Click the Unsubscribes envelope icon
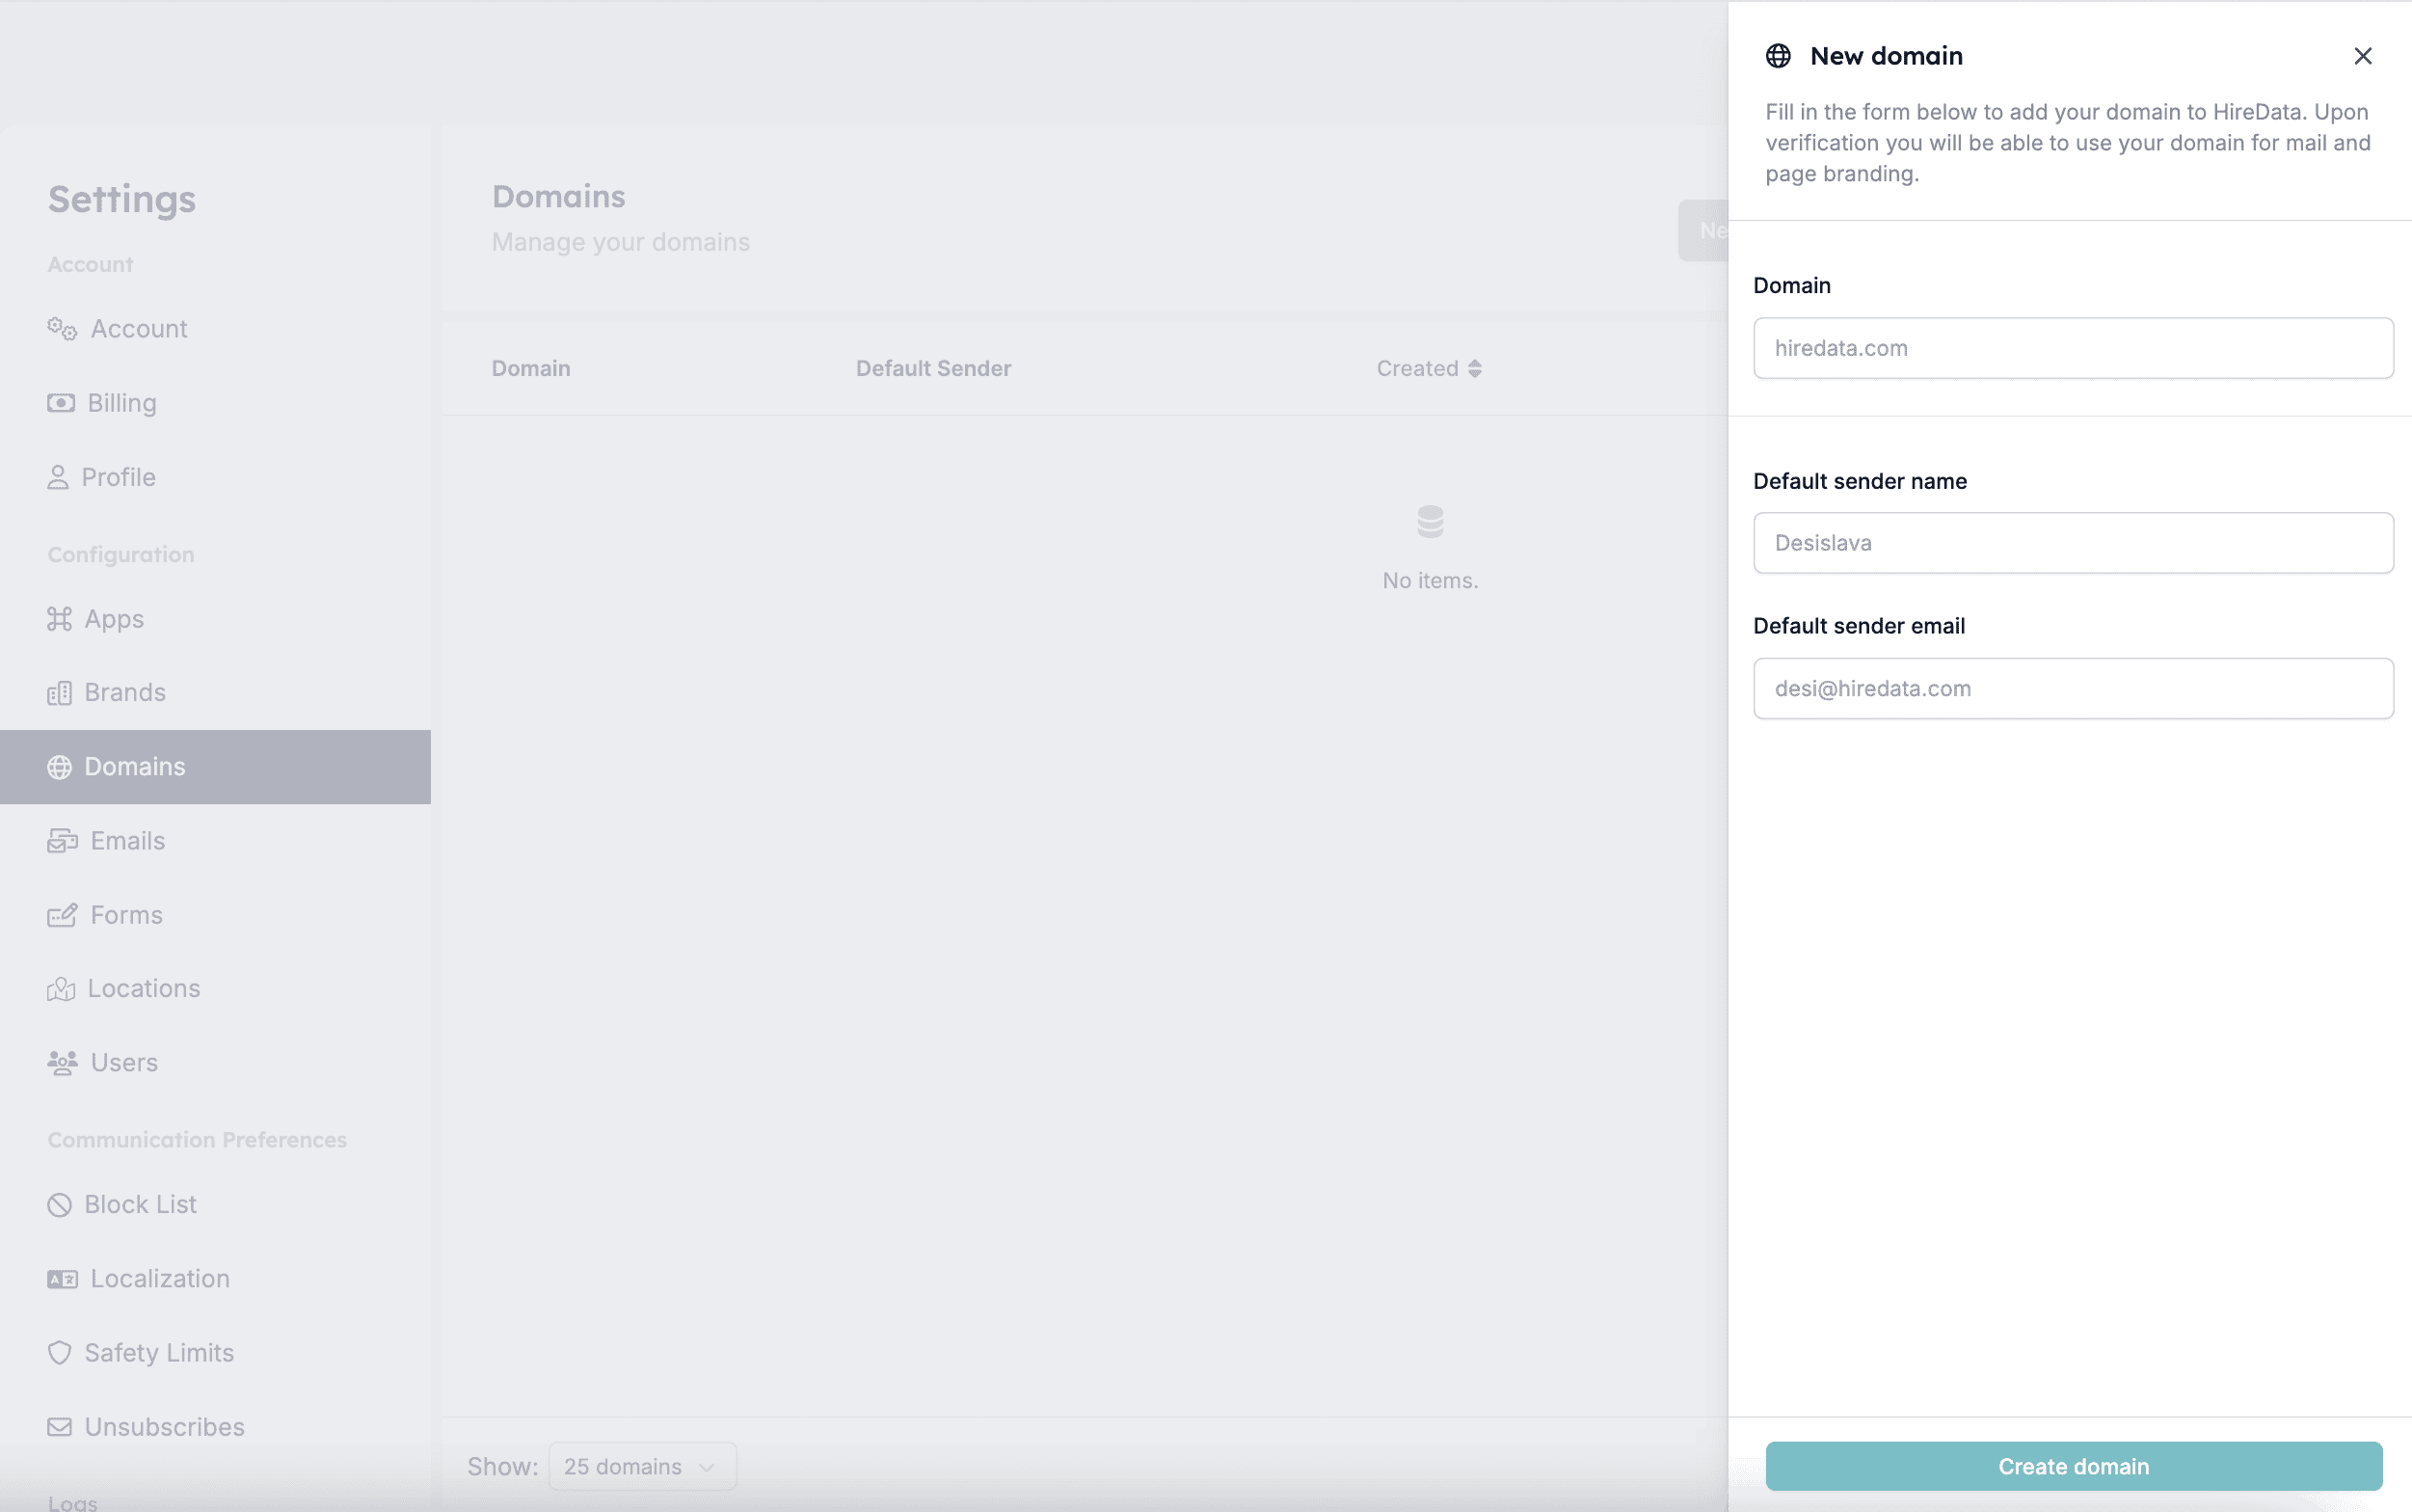Viewport: 2412px width, 1512px height. 59,1427
